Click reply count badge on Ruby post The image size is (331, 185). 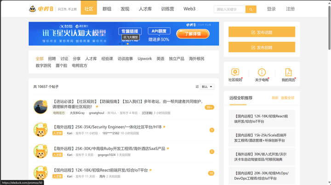tap(212, 151)
